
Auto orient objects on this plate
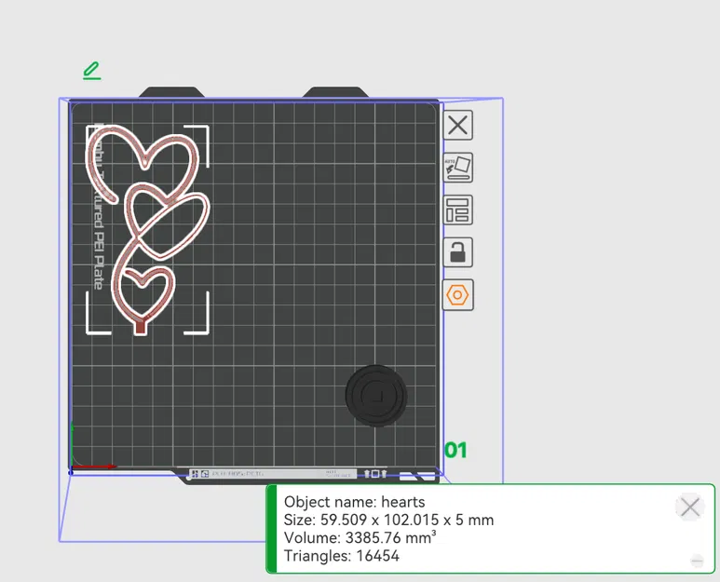pyautogui.click(x=458, y=168)
